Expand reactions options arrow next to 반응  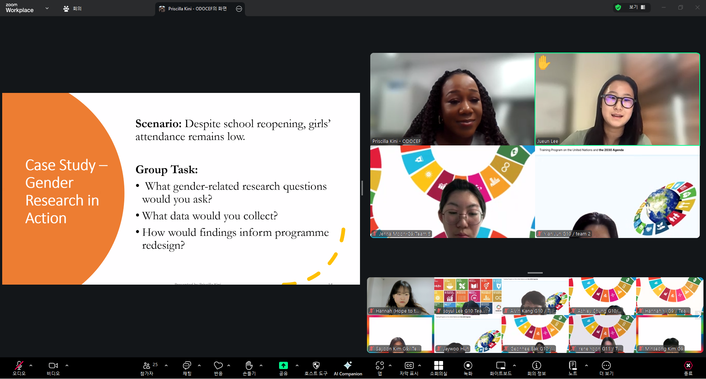[229, 365]
